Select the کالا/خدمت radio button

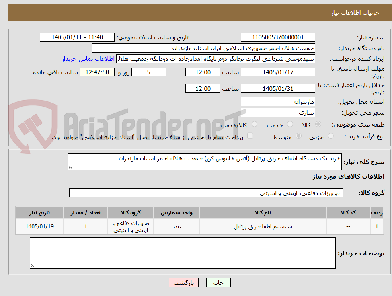click(254, 124)
